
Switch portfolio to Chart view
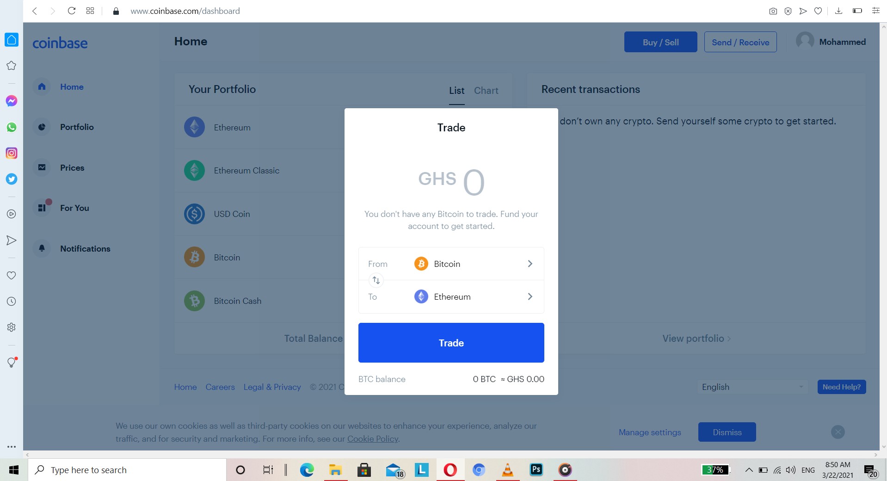pos(486,91)
